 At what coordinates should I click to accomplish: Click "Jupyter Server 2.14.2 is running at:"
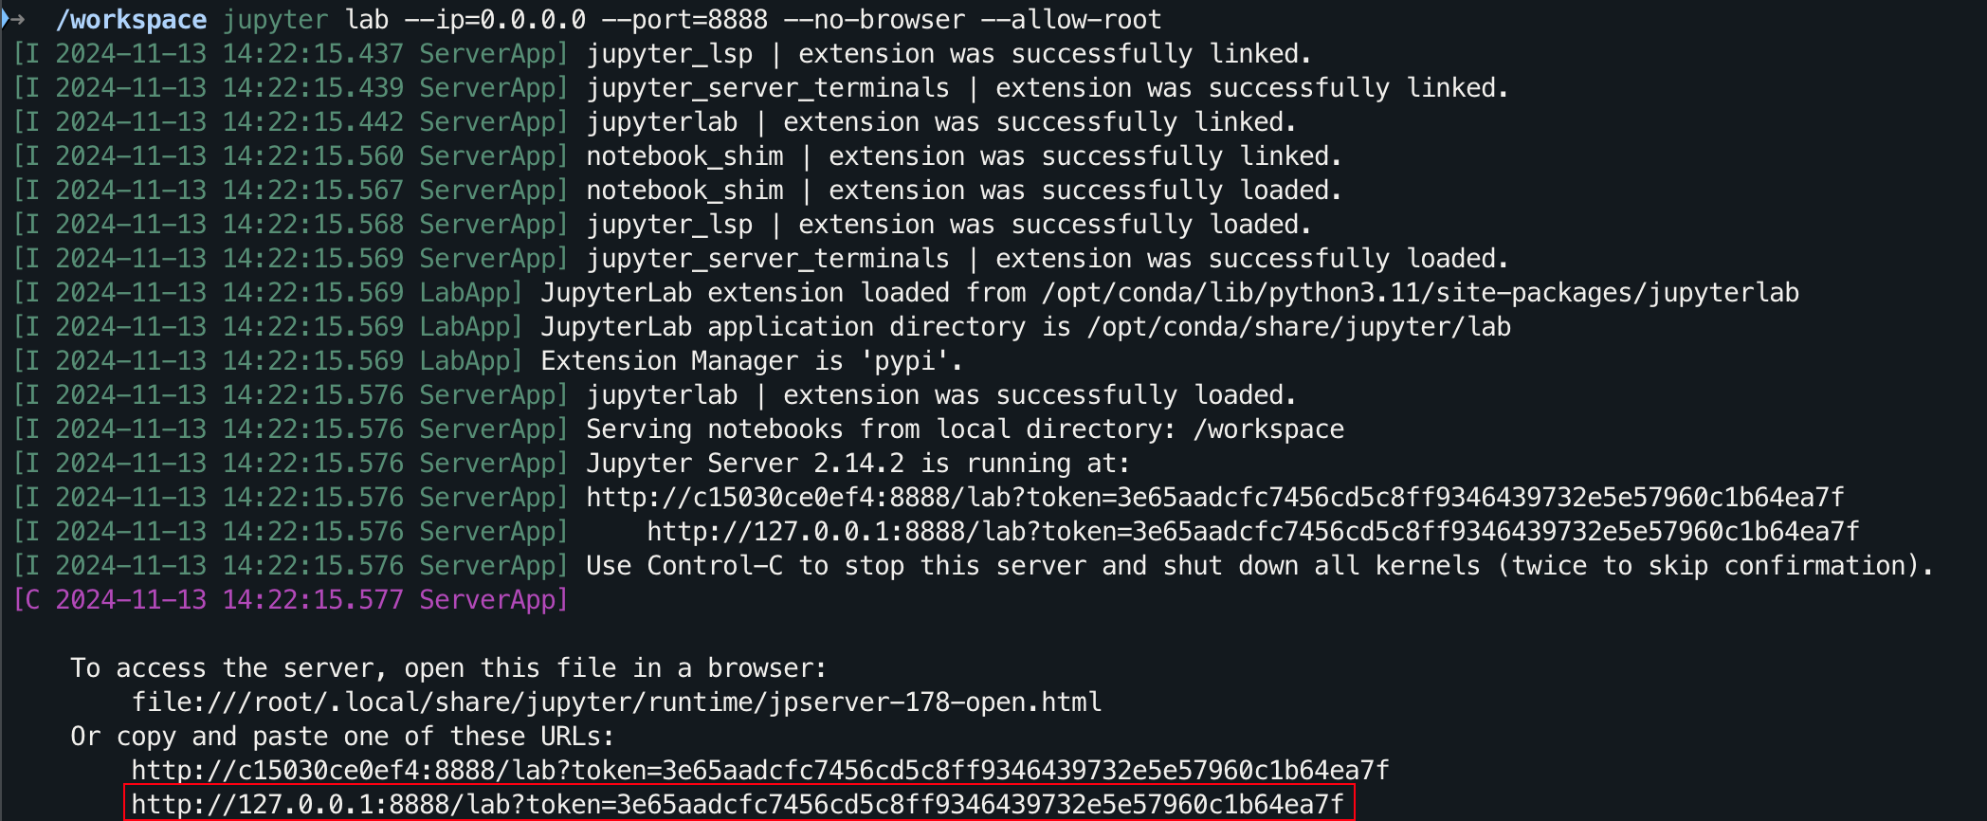tap(858, 463)
